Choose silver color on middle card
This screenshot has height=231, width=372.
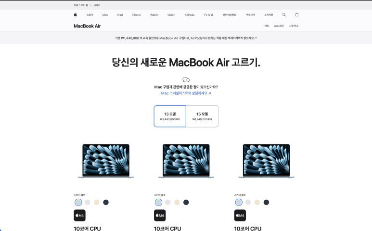pos(168,202)
